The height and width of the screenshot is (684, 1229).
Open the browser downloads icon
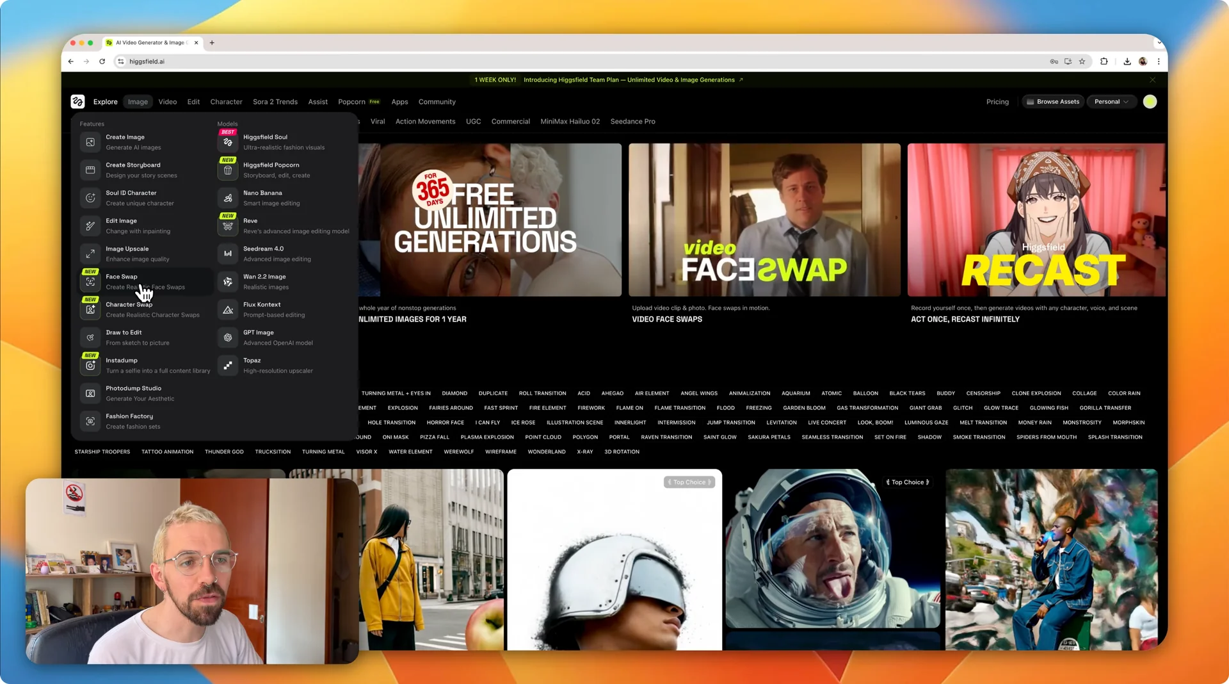(1127, 61)
